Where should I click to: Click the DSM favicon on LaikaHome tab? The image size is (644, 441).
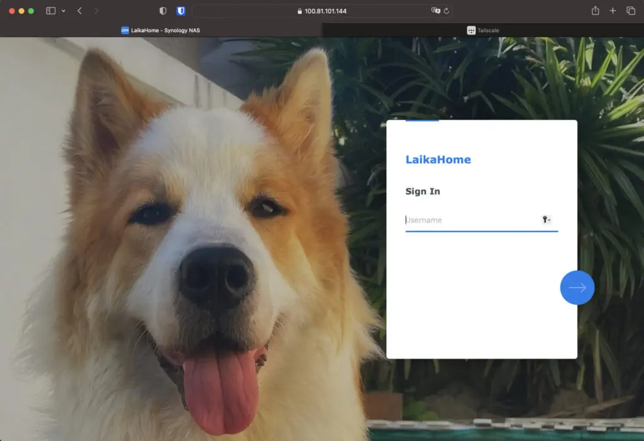(125, 30)
